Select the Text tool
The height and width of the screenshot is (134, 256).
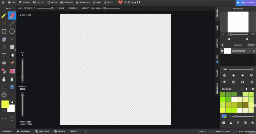(4, 55)
